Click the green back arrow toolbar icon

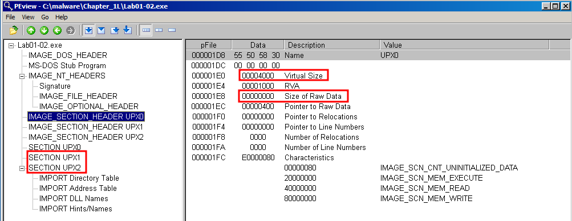[57, 31]
